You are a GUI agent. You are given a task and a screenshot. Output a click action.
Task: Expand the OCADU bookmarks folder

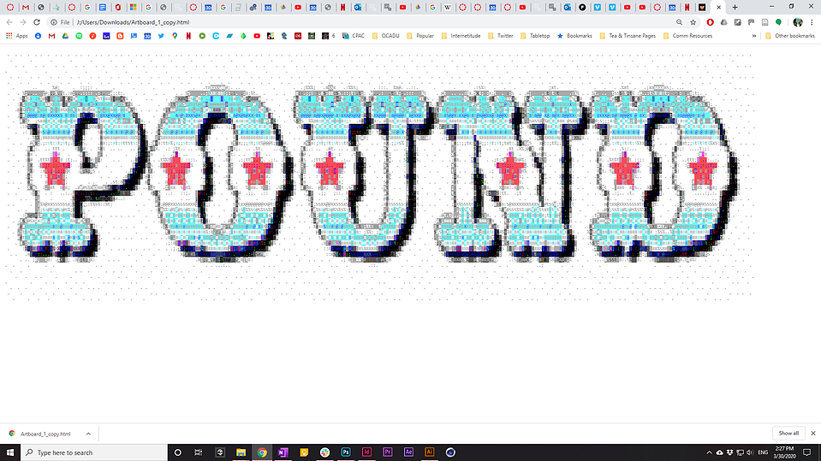pyautogui.click(x=385, y=36)
